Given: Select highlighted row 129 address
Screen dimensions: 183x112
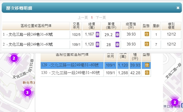Looking at the screenshot, I should tap(74, 65).
